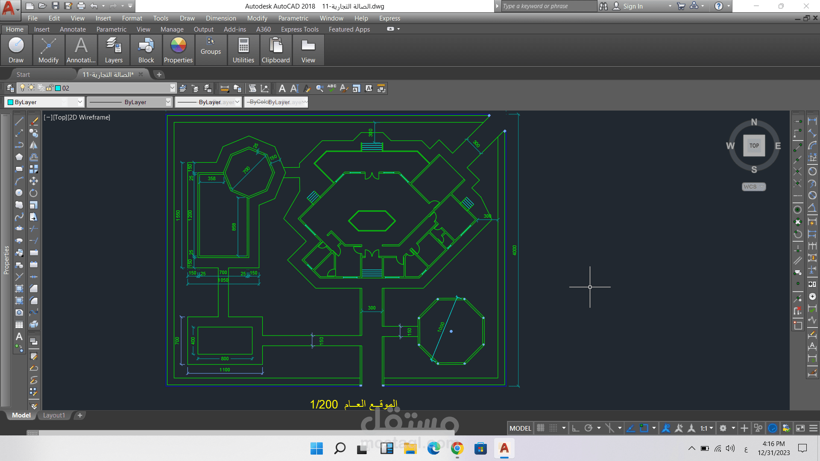Expand the layer 02 dropdown list
The image size is (820, 461).
tap(172, 88)
